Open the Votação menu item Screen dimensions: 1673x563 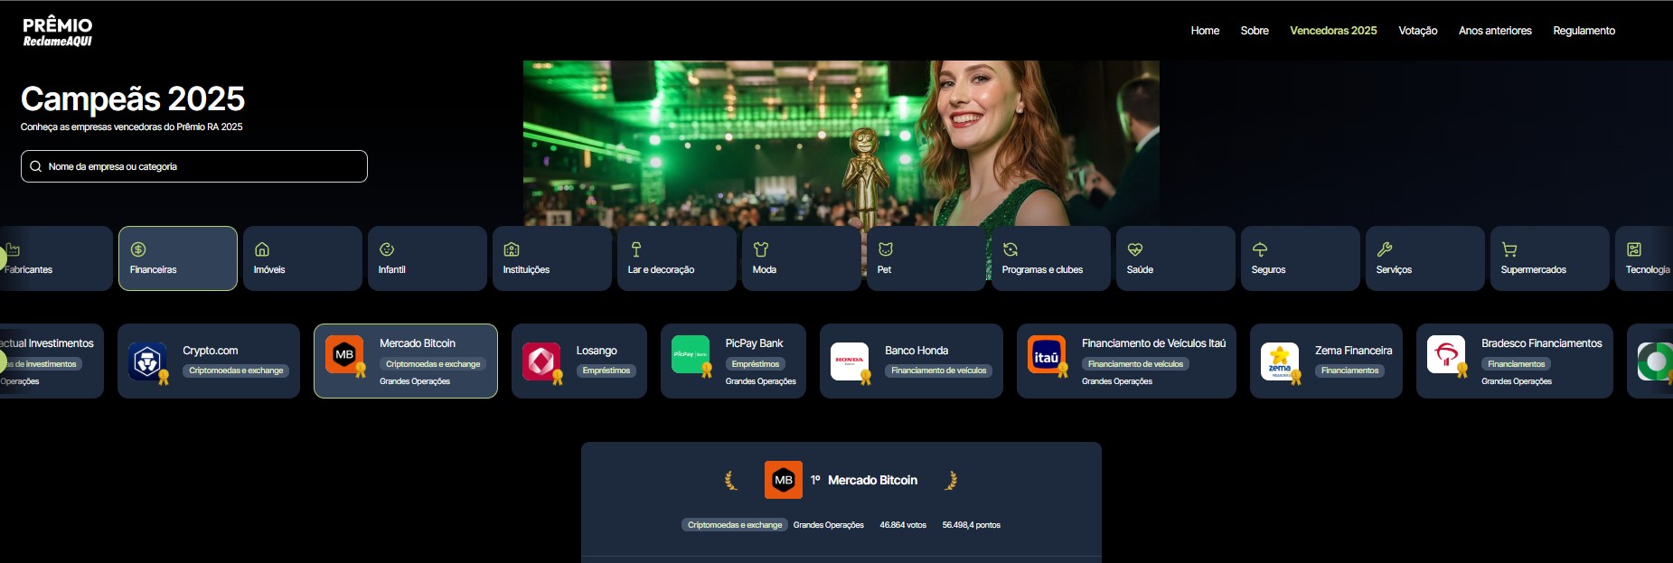[1417, 31]
